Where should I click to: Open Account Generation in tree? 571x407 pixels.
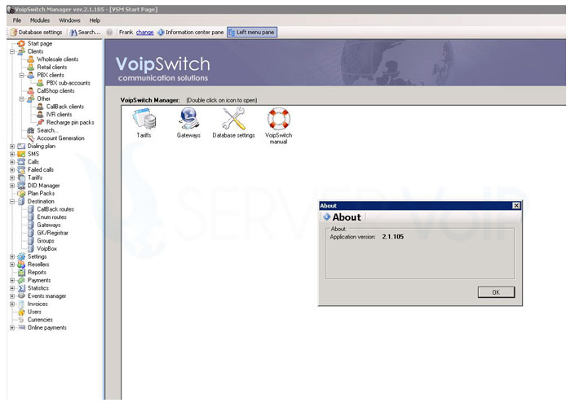click(x=60, y=138)
